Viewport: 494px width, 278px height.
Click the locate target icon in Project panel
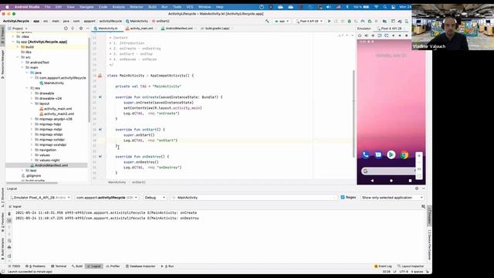66,29
